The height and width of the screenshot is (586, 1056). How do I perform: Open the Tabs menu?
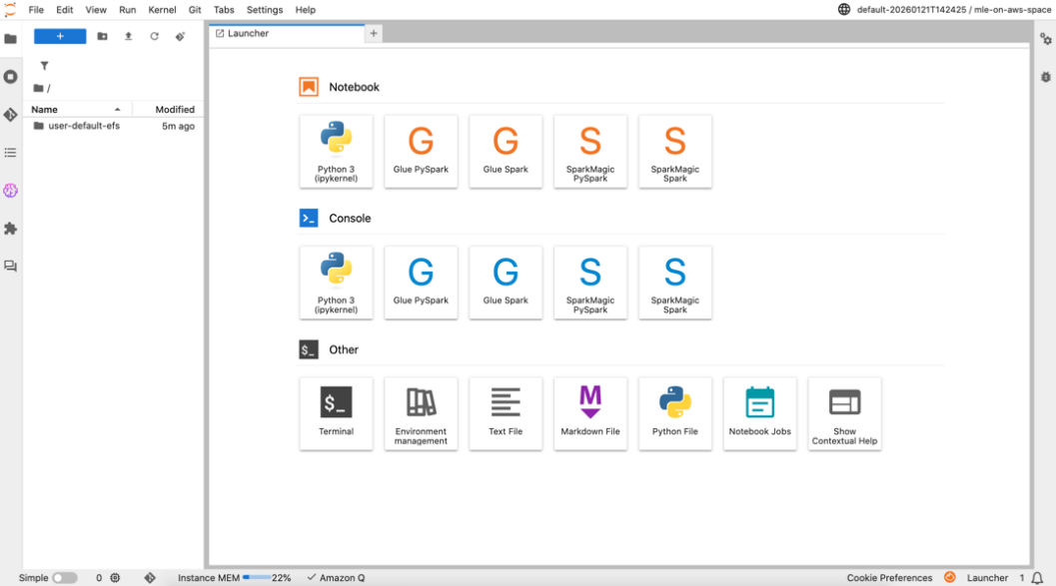pos(224,10)
